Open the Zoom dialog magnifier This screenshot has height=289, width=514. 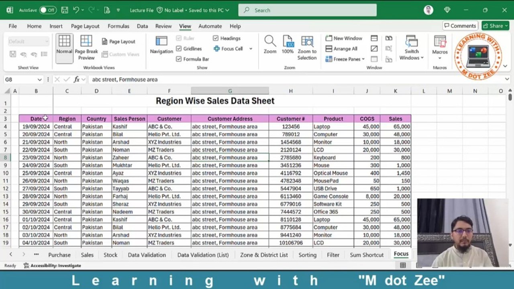[x=270, y=45]
